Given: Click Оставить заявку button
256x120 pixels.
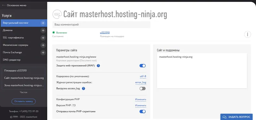Looking at the screenshot, I should point(23,101).
